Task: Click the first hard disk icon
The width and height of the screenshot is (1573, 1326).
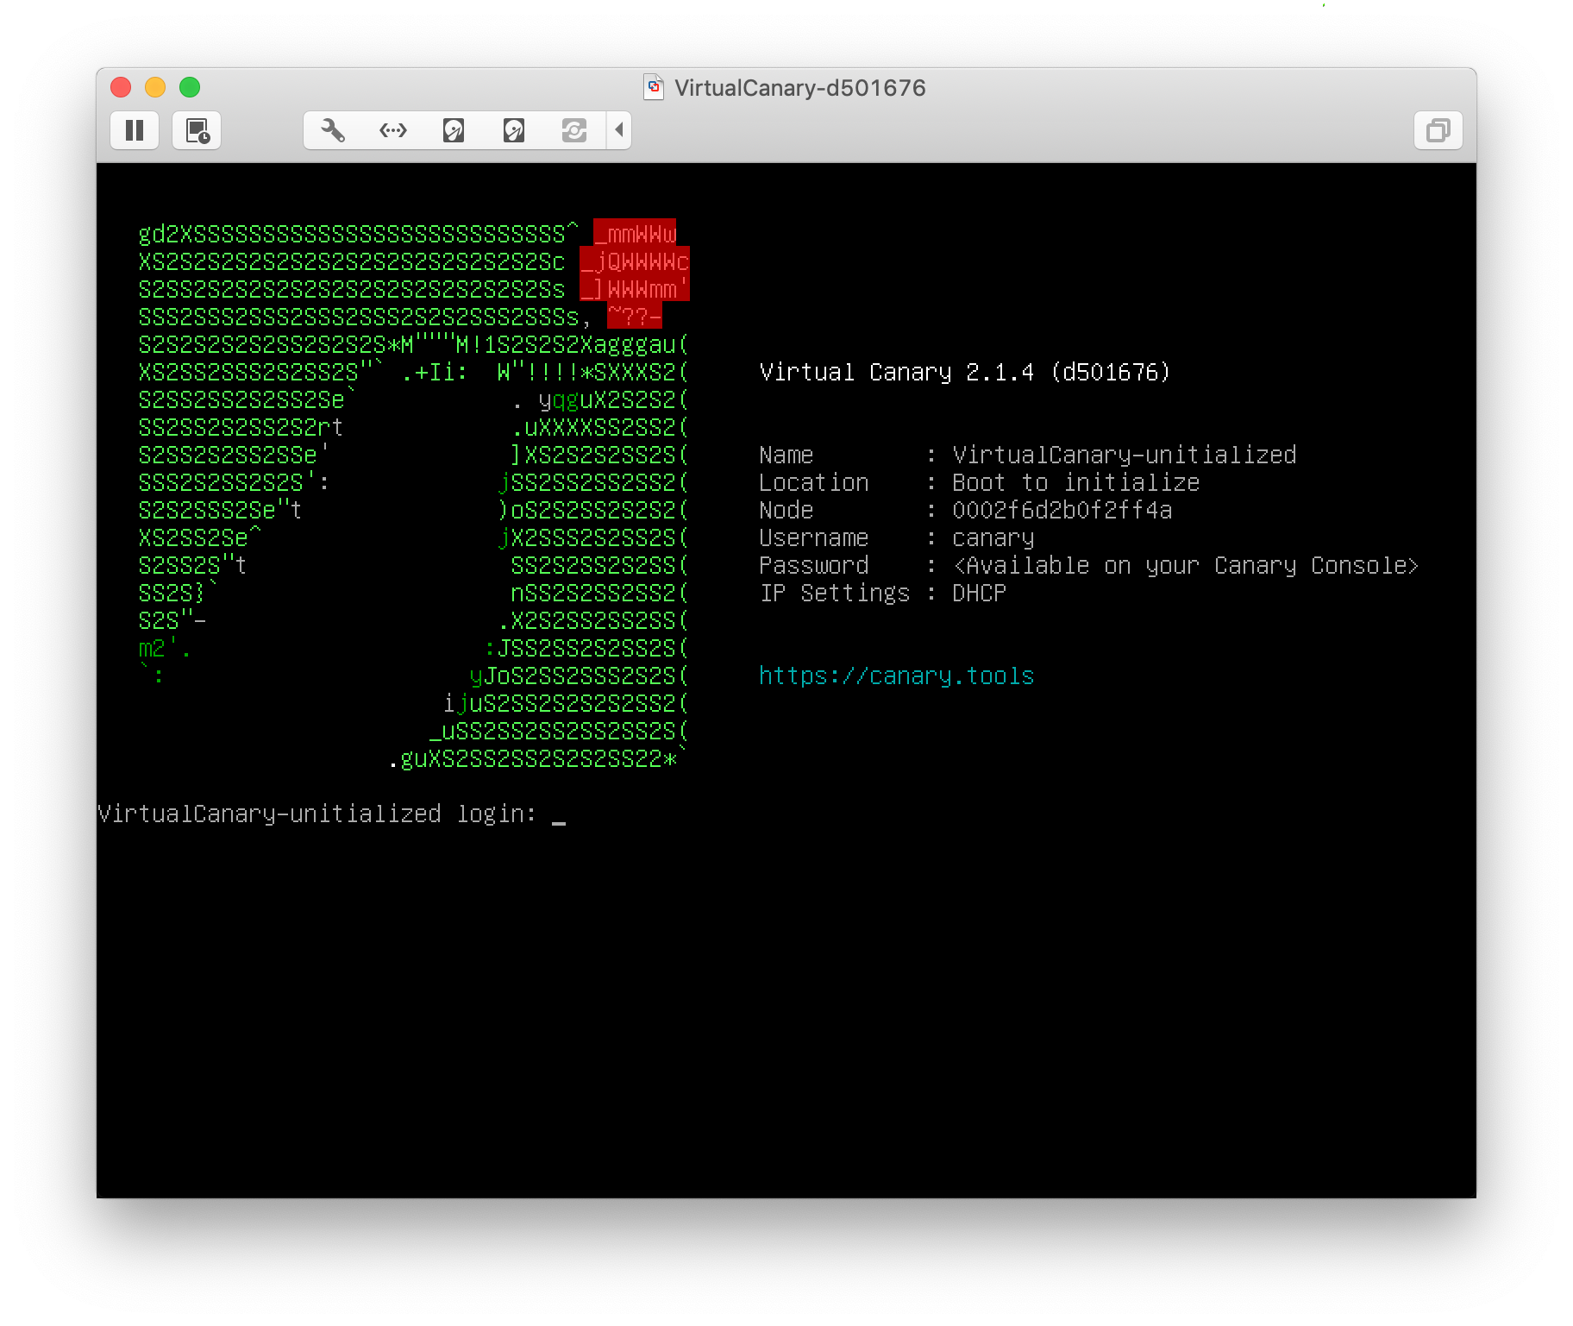Action: (x=454, y=130)
